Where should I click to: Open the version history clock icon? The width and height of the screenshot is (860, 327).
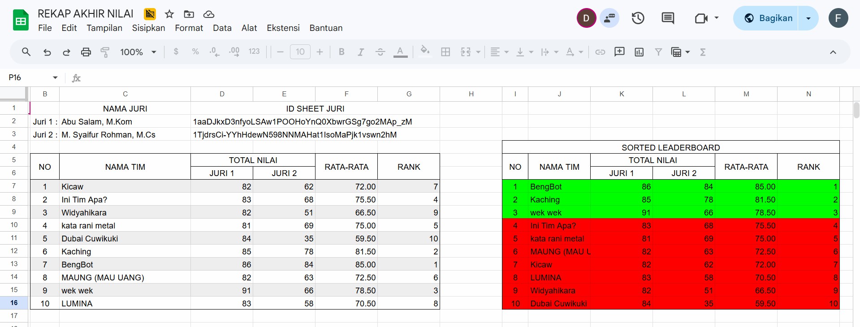coord(638,18)
